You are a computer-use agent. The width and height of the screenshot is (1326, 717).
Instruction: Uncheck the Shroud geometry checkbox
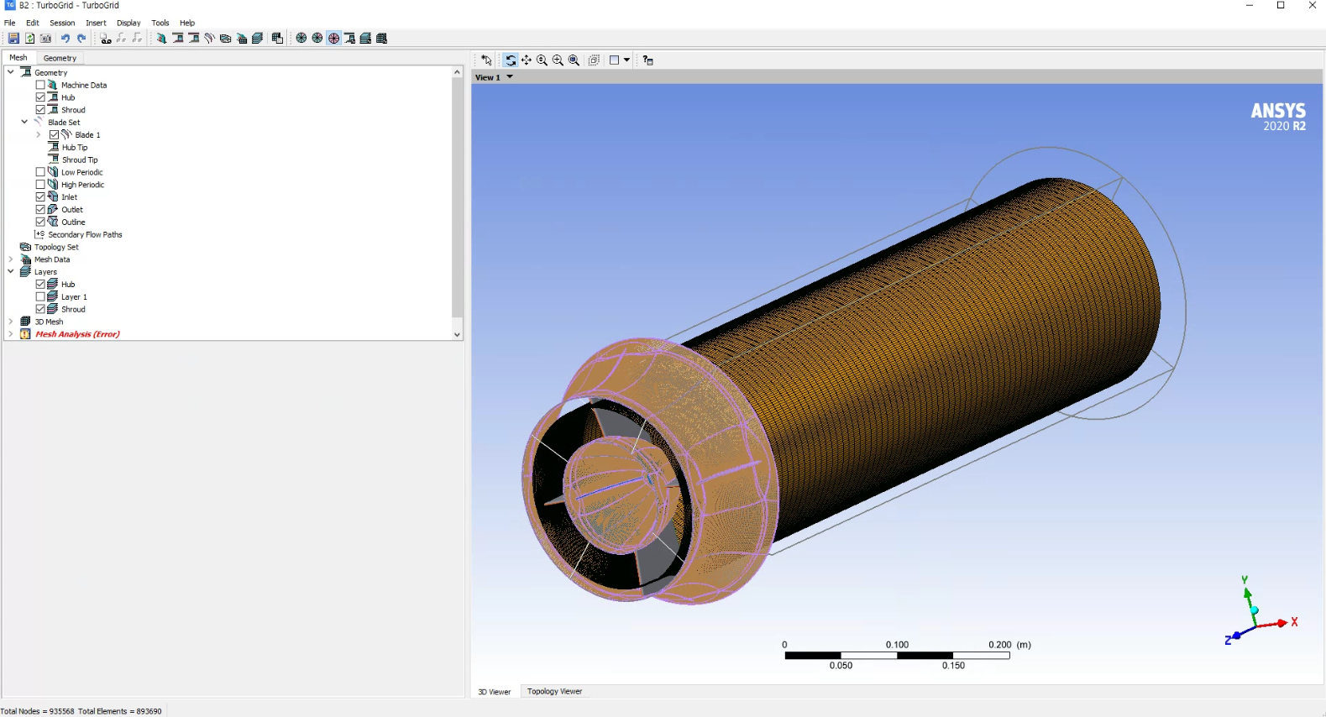(40, 110)
